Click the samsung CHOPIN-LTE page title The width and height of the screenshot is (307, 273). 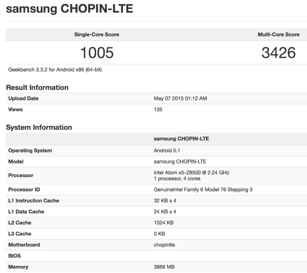(x=69, y=10)
